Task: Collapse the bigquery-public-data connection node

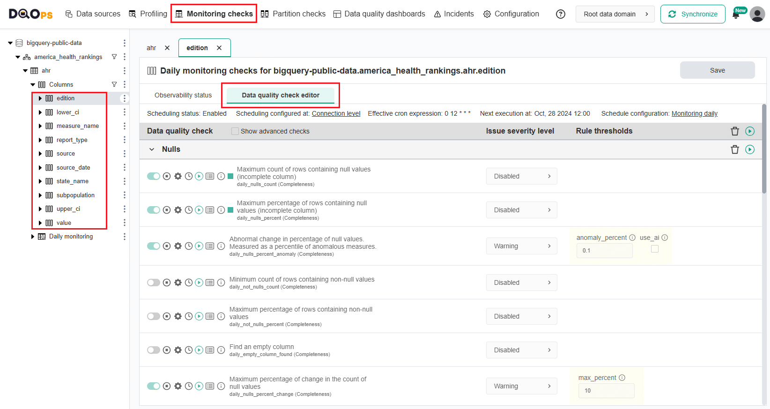Action: pos(10,43)
